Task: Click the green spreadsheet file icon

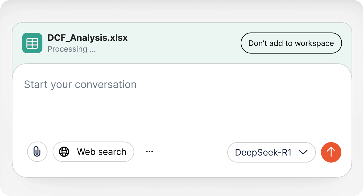Action: pyautogui.click(x=32, y=43)
